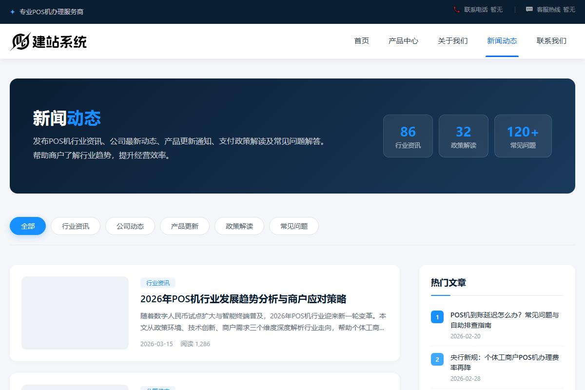585x390 pixels.
Task: Click thumbnail of 2026年POS机行业 article
Action: pos(75,313)
